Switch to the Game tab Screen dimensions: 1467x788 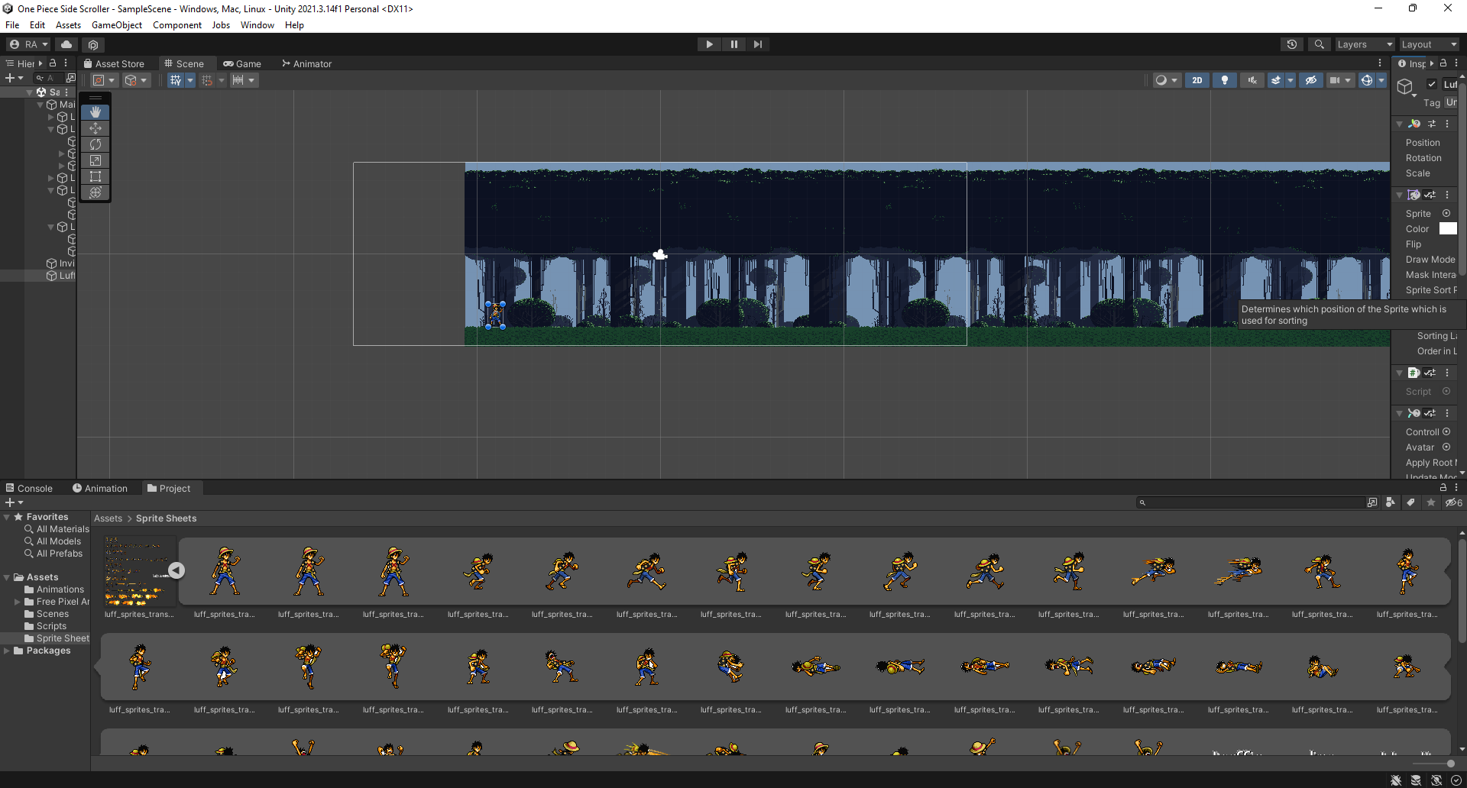click(242, 63)
